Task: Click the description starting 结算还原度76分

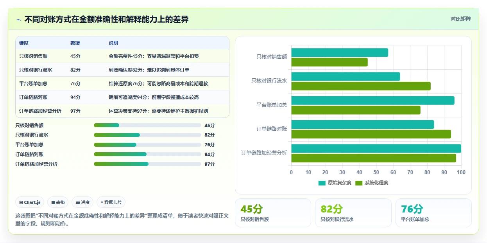Action: click(x=158, y=84)
